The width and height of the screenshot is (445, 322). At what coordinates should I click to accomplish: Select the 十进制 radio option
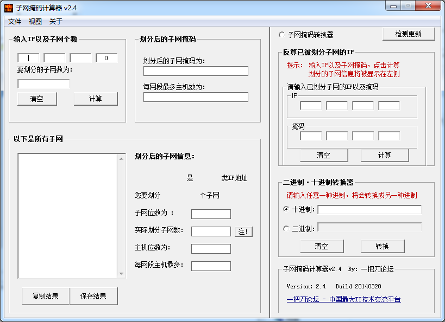pyautogui.click(x=286, y=209)
